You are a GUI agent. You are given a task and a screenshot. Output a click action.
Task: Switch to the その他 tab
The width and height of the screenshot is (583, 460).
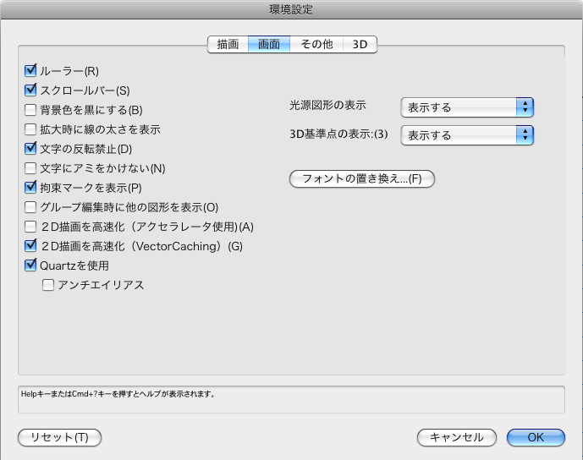316,45
